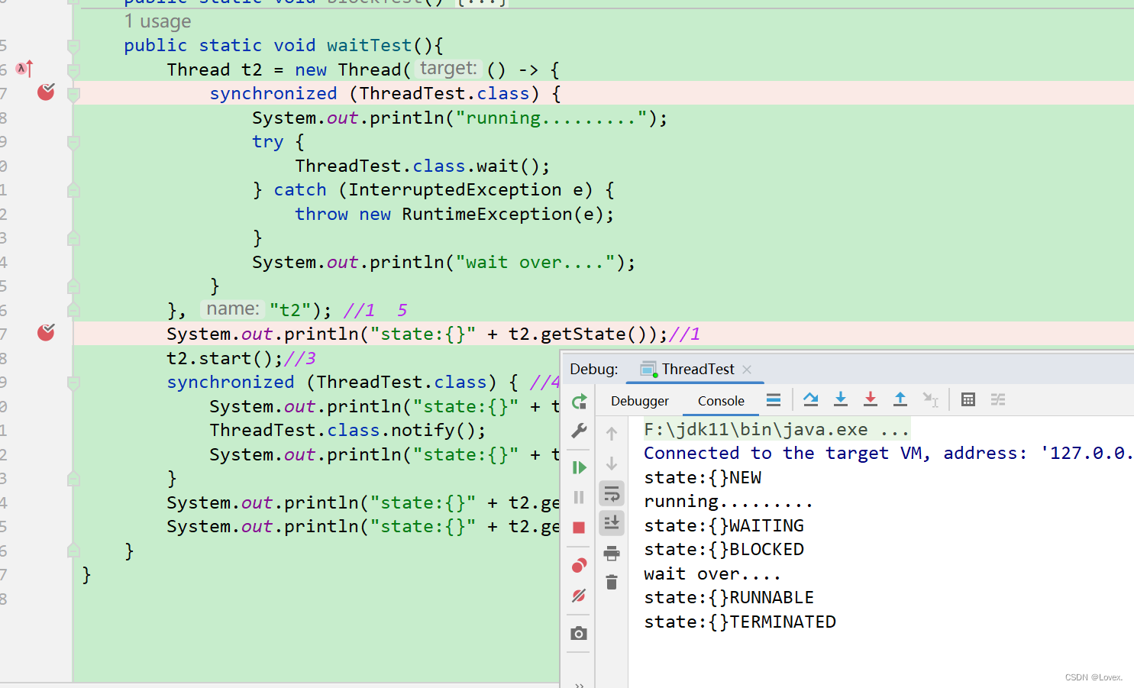This screenshot has width=1134, height=688.
Task: Select ThreadTest debug session tab
Action: 697,369
